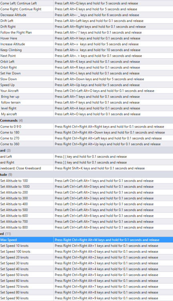Click the group header showing (3) commands
The image size is (173, 301).
pyautogui.click(x=86, y=150)
